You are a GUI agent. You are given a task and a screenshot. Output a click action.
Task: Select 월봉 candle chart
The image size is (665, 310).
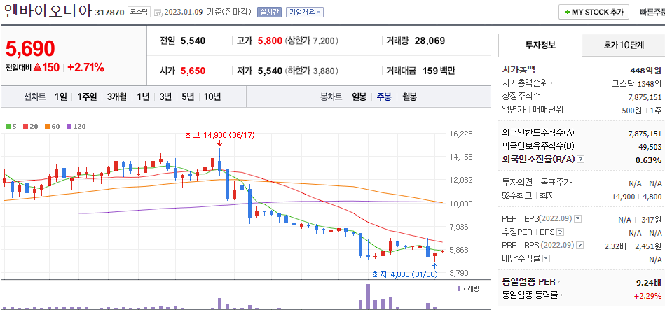[x=409, y=97]
